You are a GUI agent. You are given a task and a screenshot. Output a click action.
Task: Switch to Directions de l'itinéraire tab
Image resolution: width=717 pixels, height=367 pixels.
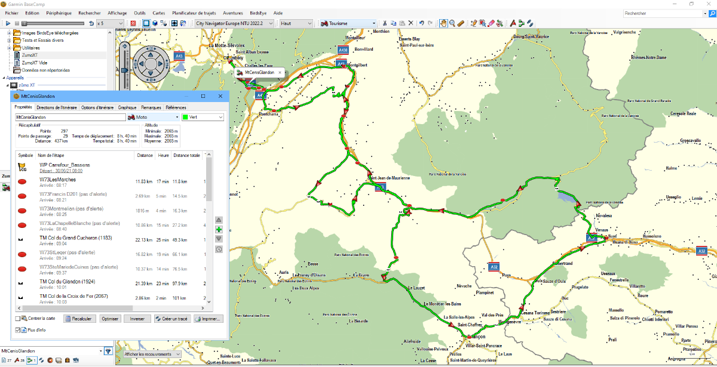click(57, 107)
